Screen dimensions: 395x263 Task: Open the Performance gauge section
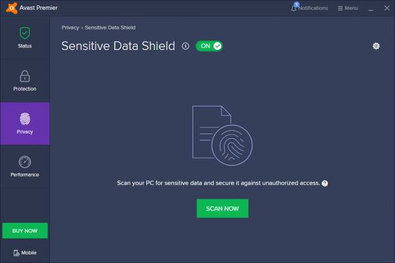click(x=25, y=166)
